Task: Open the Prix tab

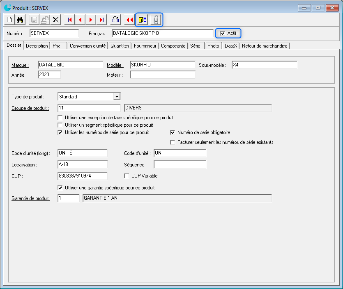Action: pyautogui.click(x=56, y=46)
